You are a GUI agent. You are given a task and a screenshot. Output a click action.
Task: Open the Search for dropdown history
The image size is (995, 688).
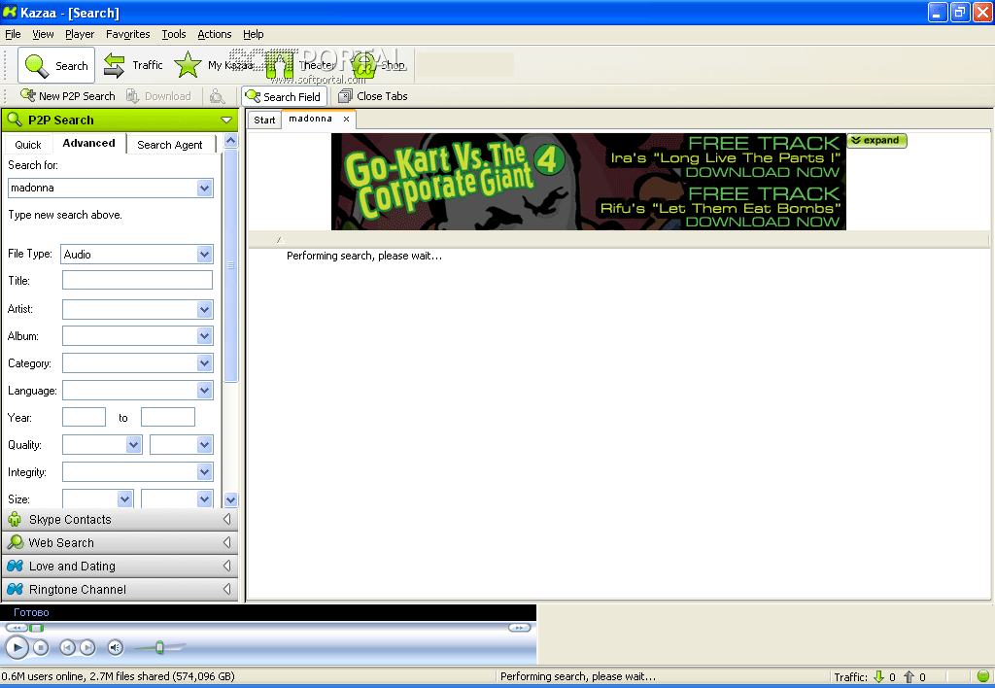point(204,188)
